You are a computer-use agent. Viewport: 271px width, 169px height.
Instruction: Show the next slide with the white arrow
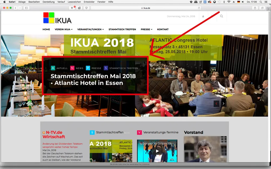(223, 104)
